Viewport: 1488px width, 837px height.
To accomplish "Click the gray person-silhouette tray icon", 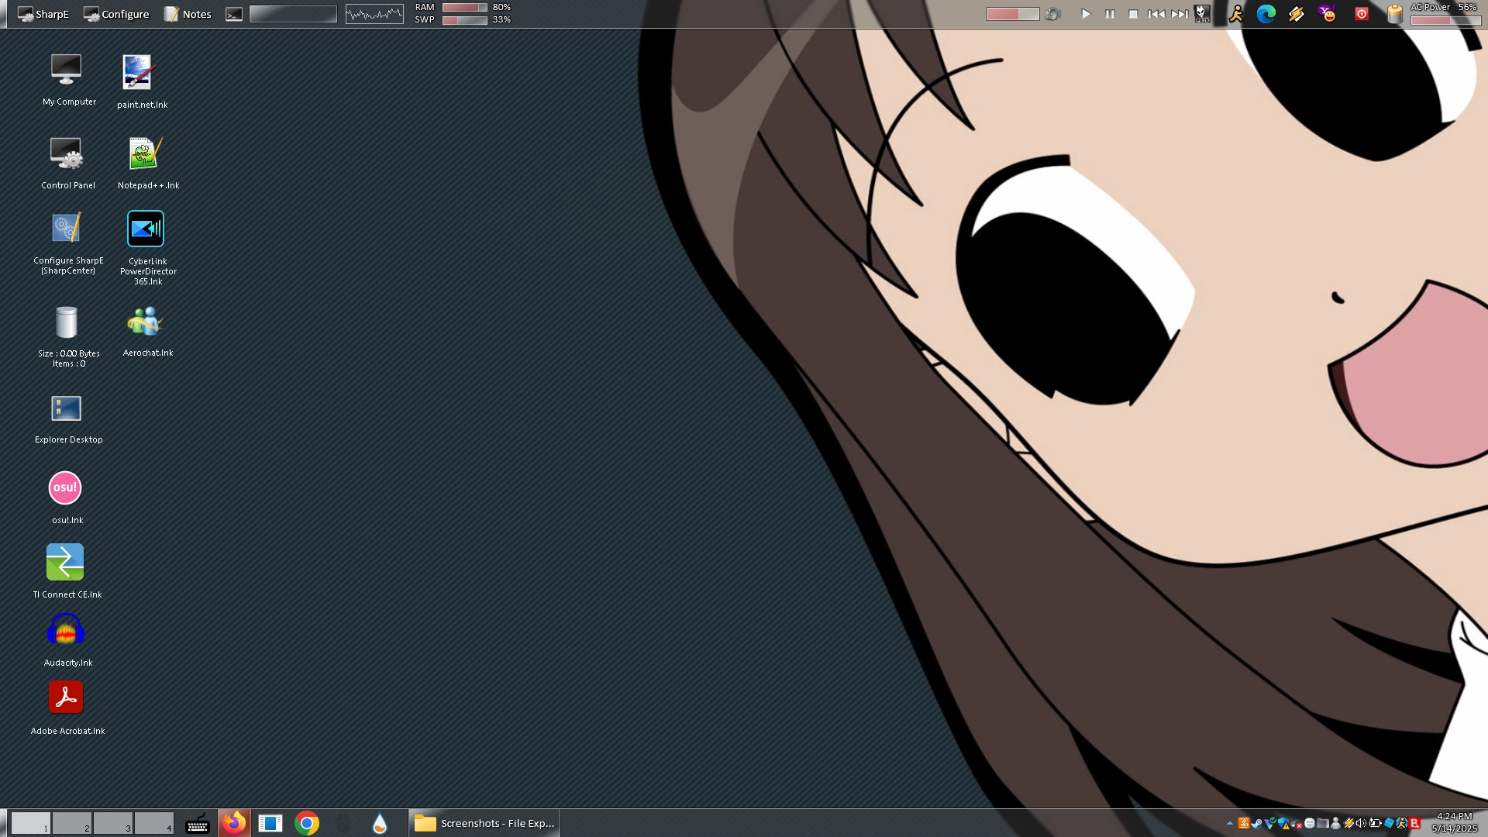I will 1336,823.
